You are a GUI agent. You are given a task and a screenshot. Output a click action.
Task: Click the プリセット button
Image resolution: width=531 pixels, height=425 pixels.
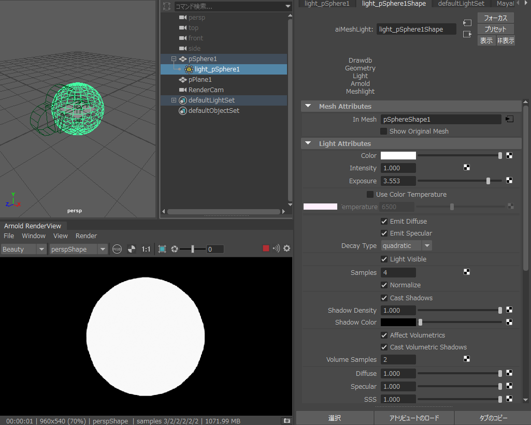pos(495,29)
